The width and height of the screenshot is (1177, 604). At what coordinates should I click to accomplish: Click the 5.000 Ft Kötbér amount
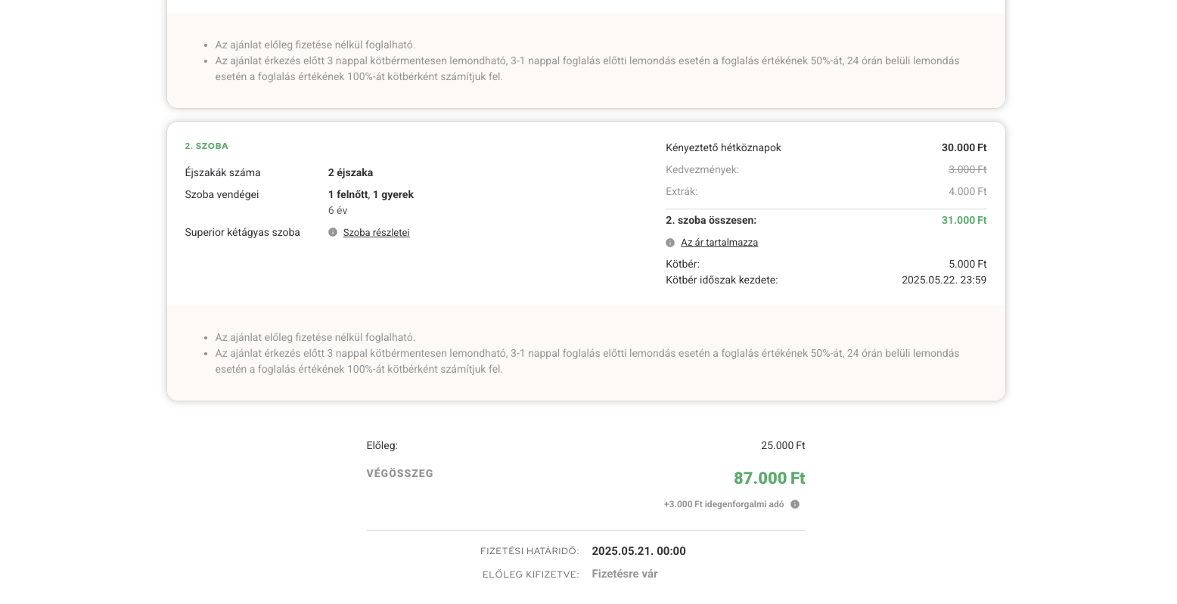(x=967, y=264)
